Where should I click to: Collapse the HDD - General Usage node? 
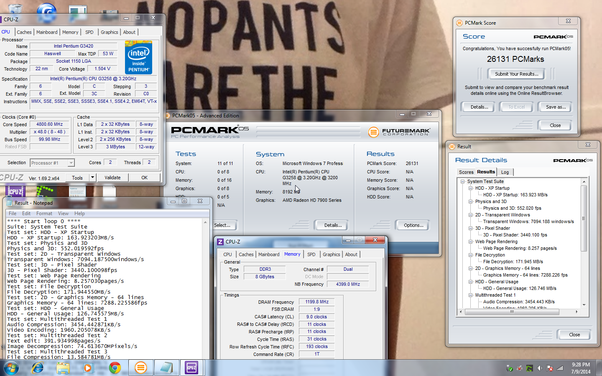[x=471, y=282]
